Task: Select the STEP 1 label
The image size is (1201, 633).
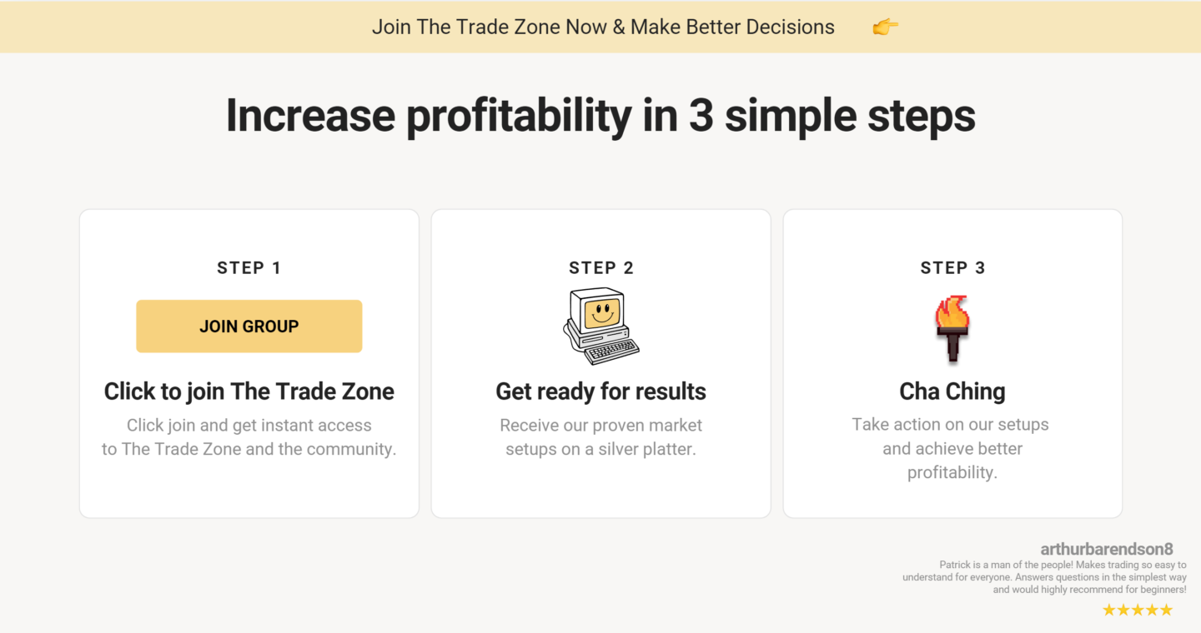Action: [249, 268]
